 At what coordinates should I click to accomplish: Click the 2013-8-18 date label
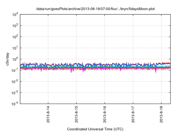coord(161,114)
